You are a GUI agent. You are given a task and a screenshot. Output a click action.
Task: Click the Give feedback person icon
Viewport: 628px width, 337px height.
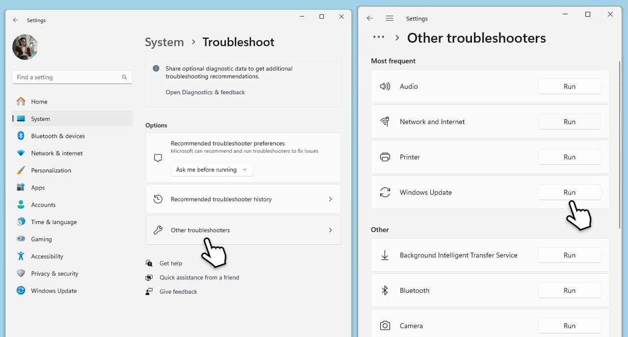pos(149,292)
